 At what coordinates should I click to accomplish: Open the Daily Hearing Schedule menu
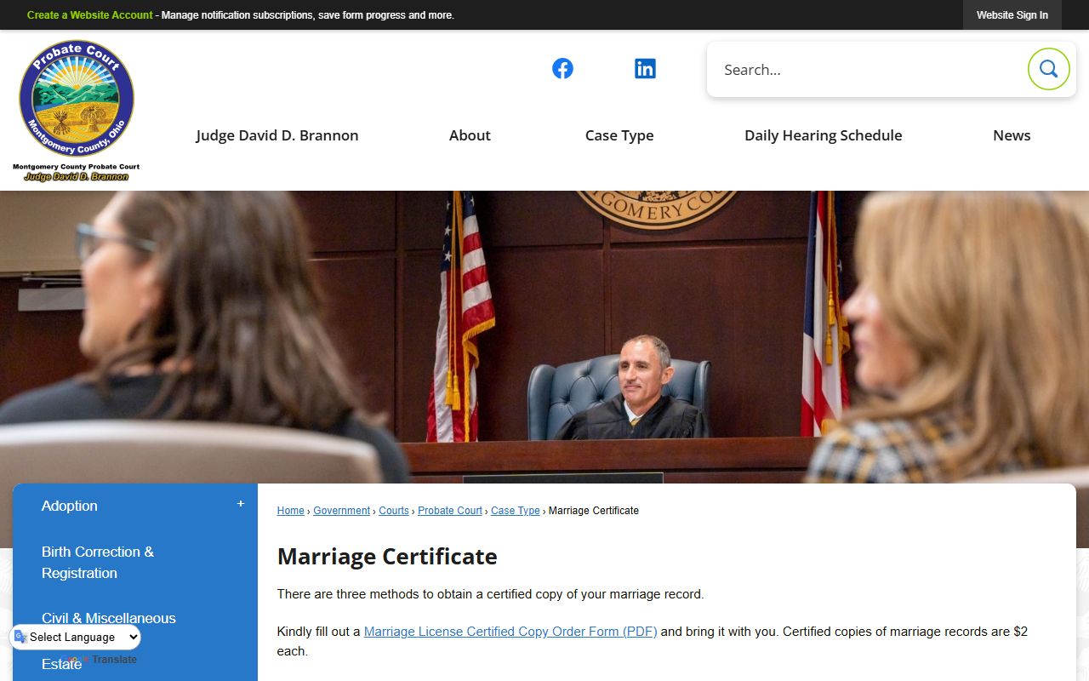coord(823,135)
